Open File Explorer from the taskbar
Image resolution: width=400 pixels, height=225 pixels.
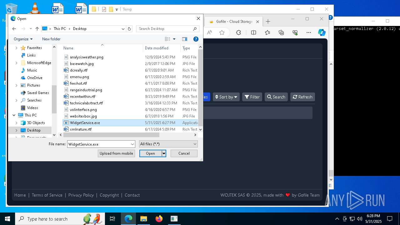143,219
